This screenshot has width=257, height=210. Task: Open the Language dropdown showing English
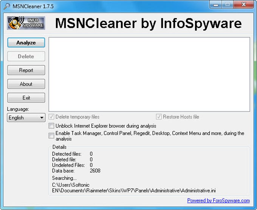26,118
